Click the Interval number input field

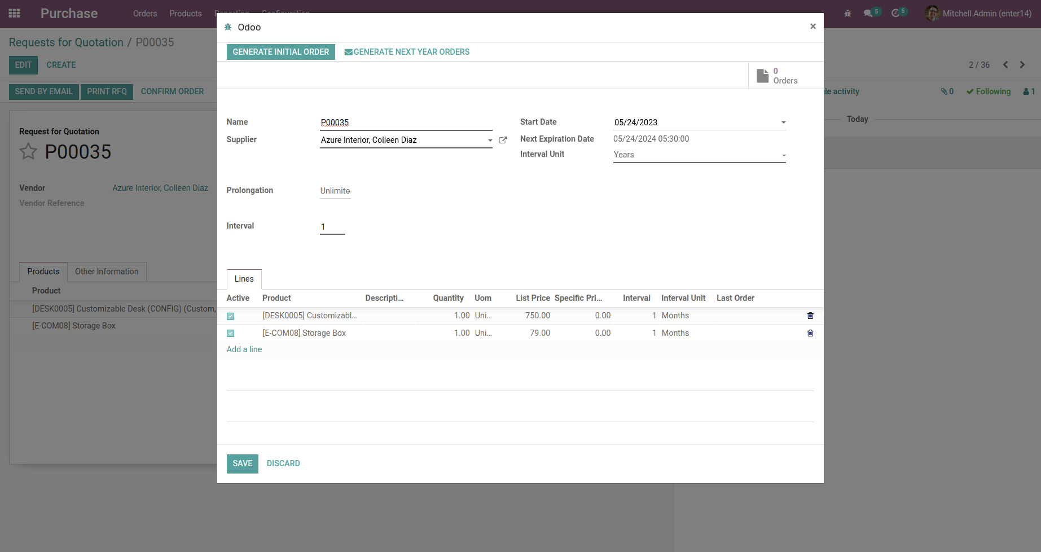(332, 227)
